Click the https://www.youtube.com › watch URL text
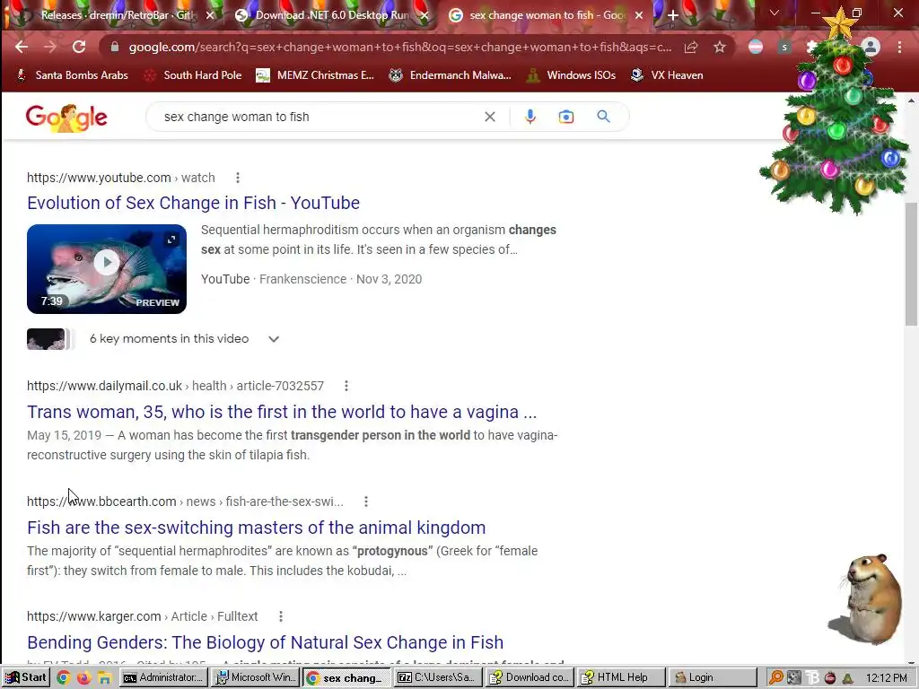Viewport: 919px width, 689px height. [121, 178]
